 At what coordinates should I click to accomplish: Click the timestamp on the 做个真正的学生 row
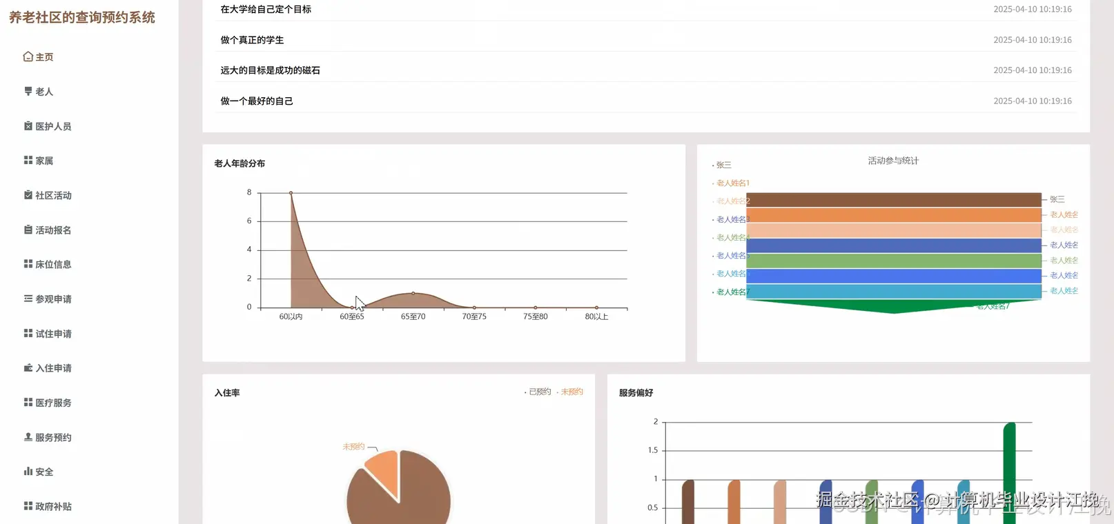(x=1033, y=40)
